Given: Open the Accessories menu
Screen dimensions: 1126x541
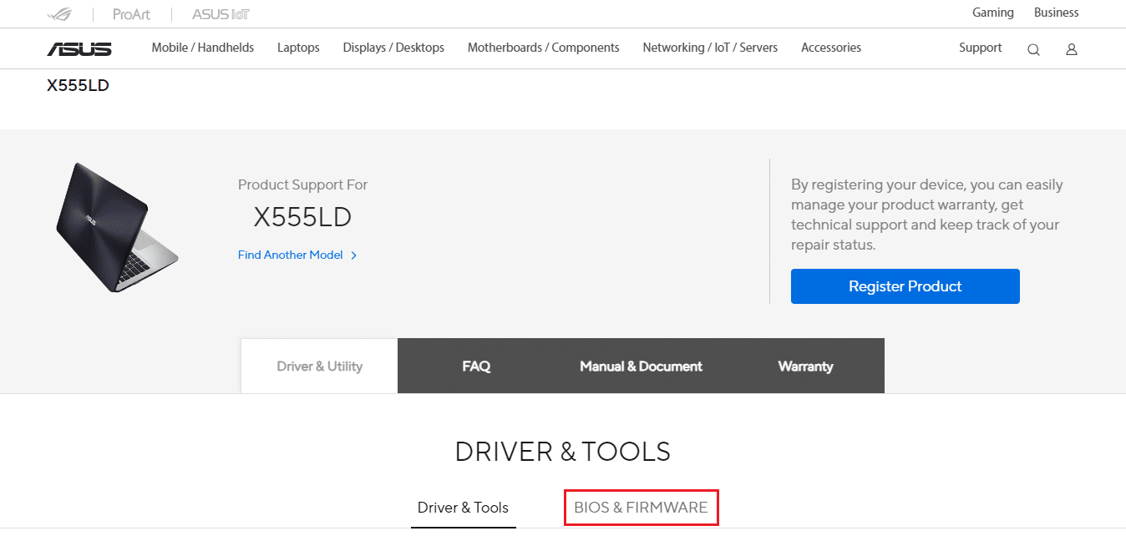Looking at the screenshot, I should point(830,48).
